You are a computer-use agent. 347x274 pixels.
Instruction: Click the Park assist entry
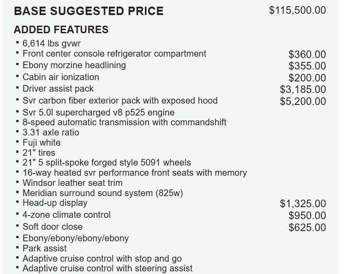click(44, 249)
